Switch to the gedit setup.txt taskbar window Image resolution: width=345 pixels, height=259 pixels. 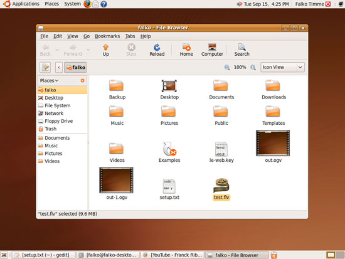[43, 255]
